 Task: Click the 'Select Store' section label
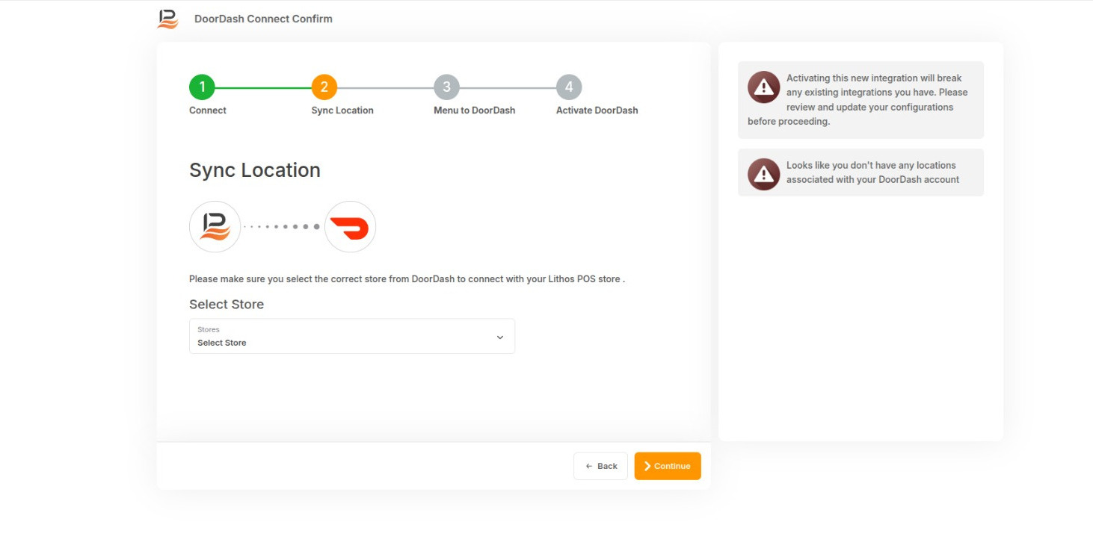point(227,305)
